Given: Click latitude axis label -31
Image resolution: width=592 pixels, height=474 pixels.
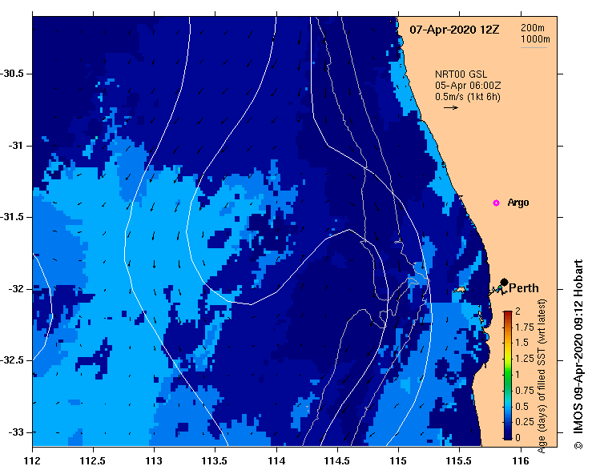Looking at the screenshot, I should point(15,146).
